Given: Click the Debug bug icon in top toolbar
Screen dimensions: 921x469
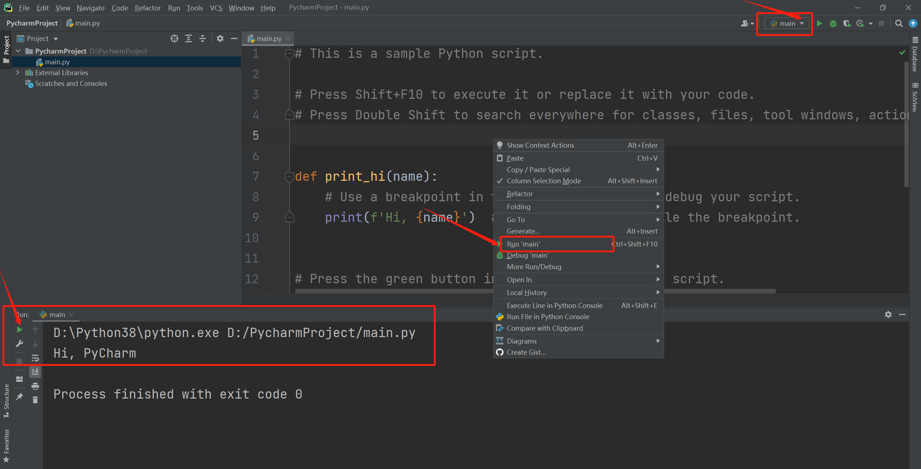Looking at the screenshot, I should coord(833,24).
